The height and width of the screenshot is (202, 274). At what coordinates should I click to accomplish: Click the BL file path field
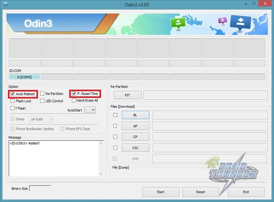coord(210,115)
